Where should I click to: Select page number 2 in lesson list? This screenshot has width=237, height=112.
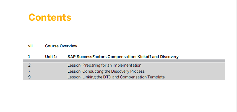coord(29,65)
